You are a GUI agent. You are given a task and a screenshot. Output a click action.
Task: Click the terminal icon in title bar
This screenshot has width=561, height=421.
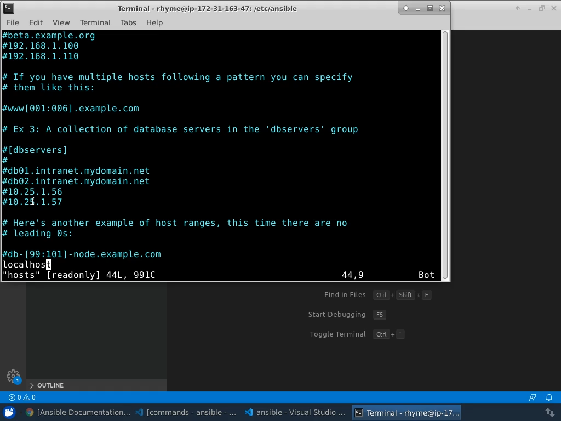tap(9, 8)
